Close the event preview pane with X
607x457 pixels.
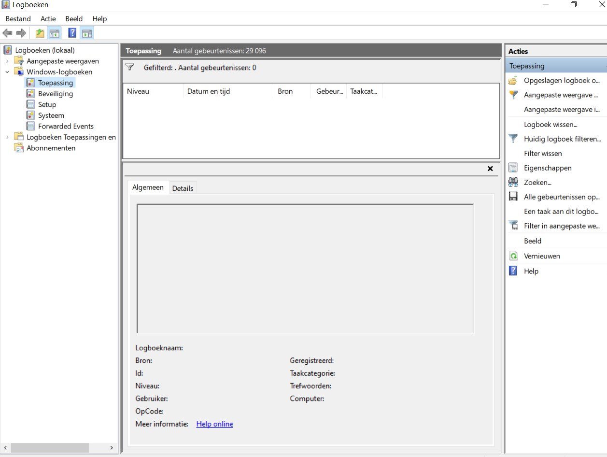pyautogui.click(x=490, y=169)
